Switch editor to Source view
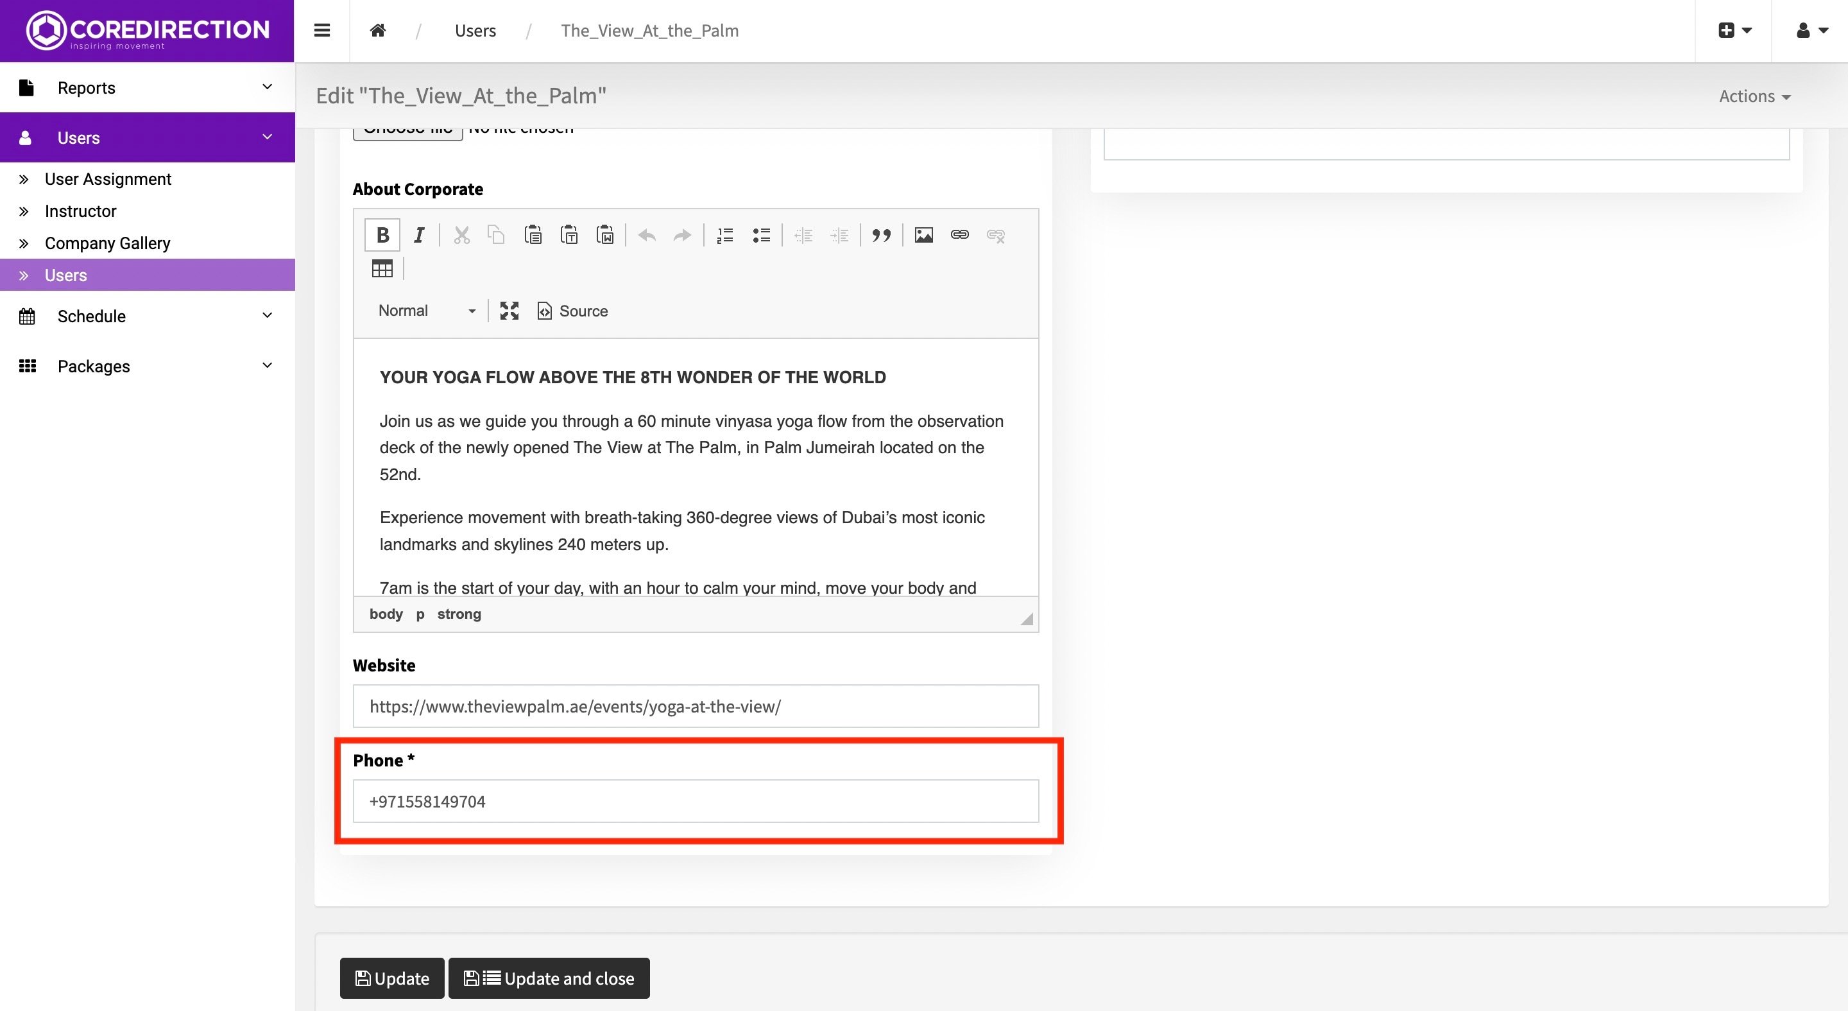1848x1011 pixels. coord(572,311)
